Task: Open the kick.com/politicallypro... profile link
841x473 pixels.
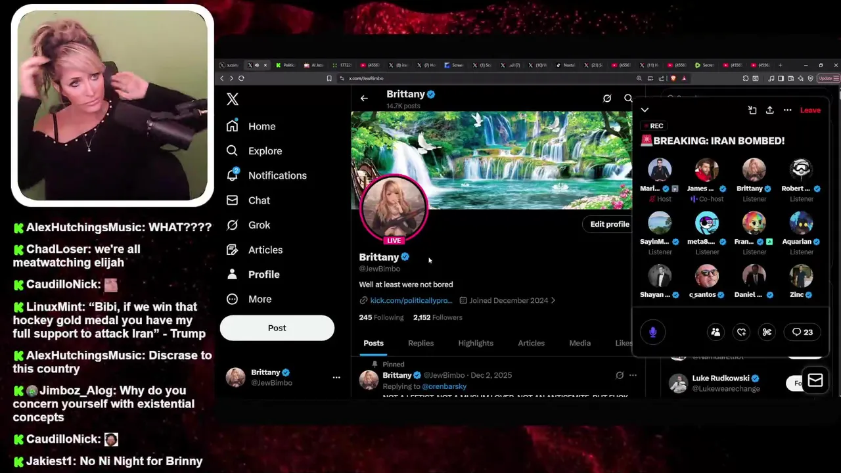Action: [x=411, y=300]
